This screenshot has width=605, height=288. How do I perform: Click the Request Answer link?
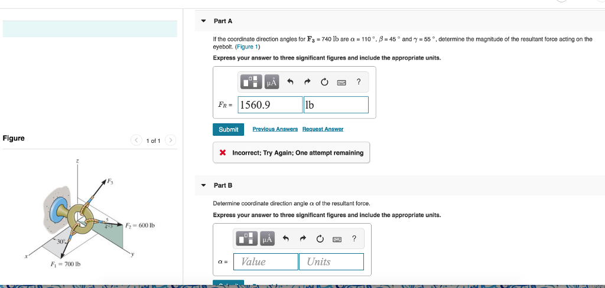(x=323, y=129)
